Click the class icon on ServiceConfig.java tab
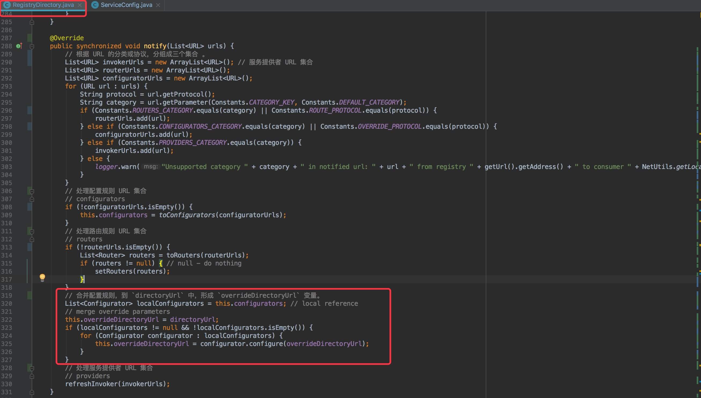701x398 pixels. (x=95, y=5)
